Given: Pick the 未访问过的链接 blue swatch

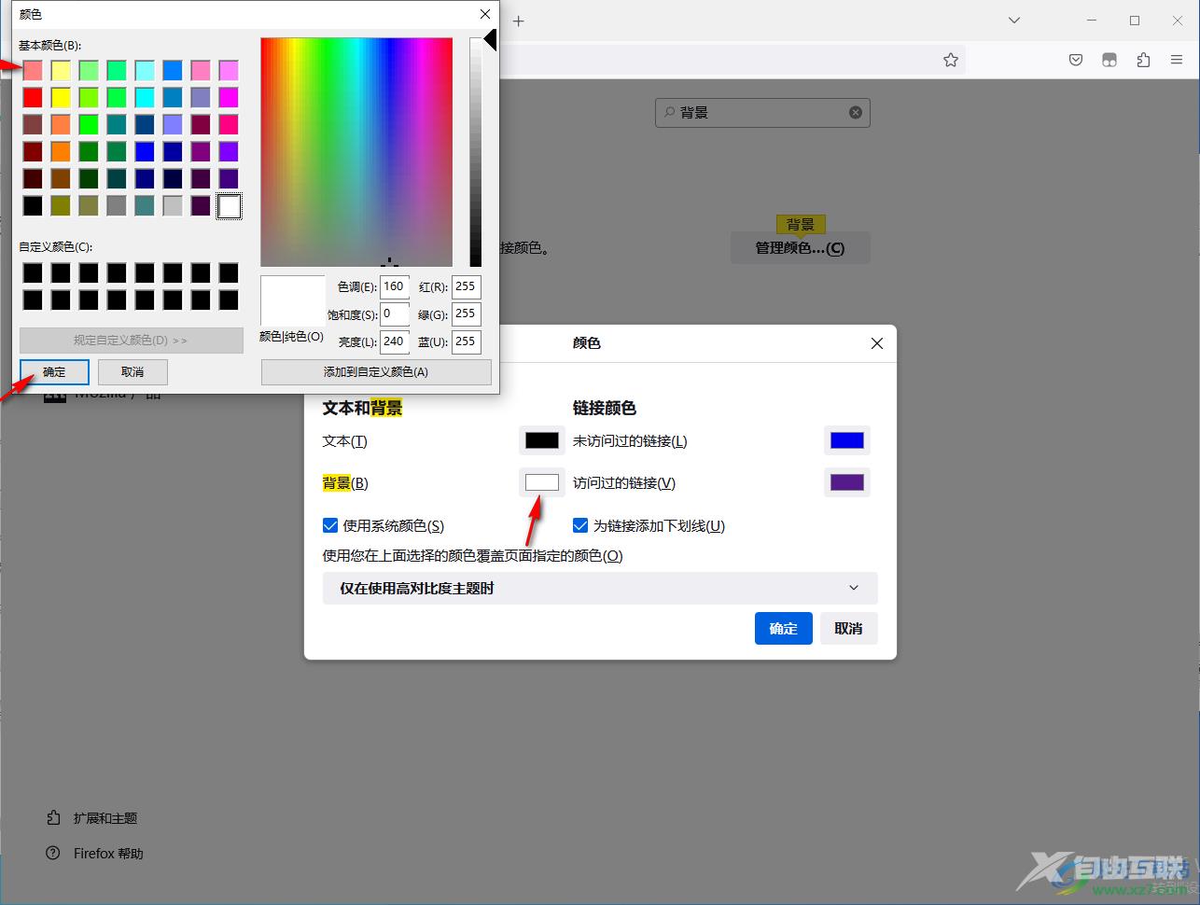Looking at the screenshot, I should 847,440.
